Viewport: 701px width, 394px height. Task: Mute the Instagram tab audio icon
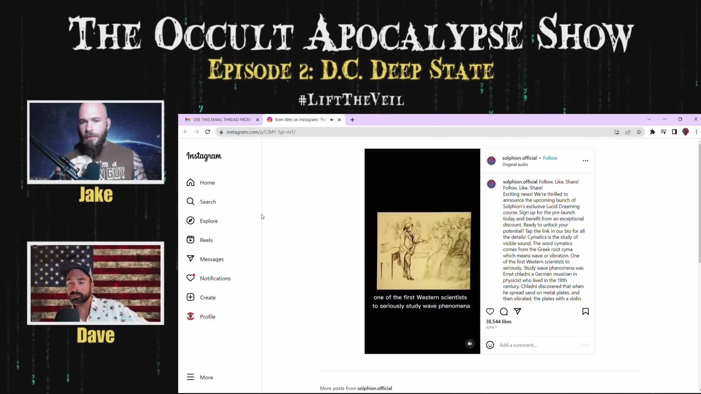pyautogui.click(x=332, y=120)
